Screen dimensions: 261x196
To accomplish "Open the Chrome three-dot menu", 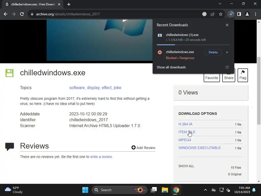I will 255,14.
